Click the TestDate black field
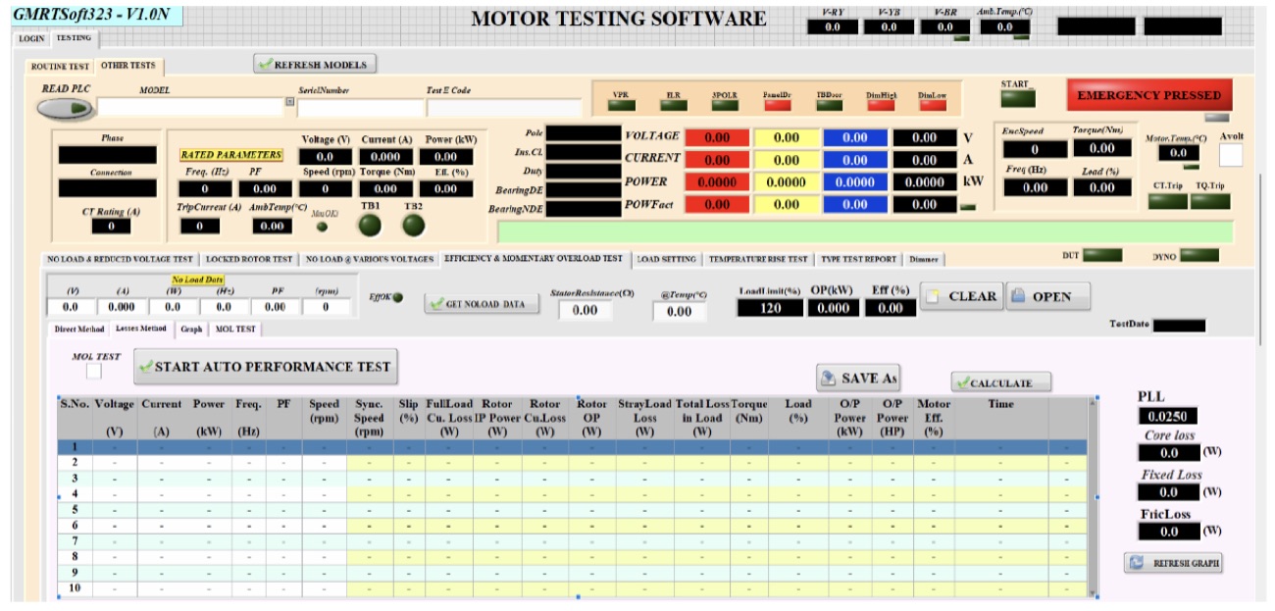1275x611 pixels. coord(1179,326)
